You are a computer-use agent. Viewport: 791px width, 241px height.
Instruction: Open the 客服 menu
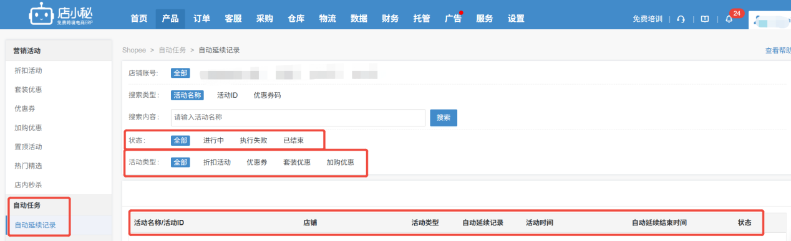233,19
